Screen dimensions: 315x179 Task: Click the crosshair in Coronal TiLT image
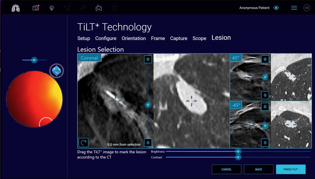115,101
